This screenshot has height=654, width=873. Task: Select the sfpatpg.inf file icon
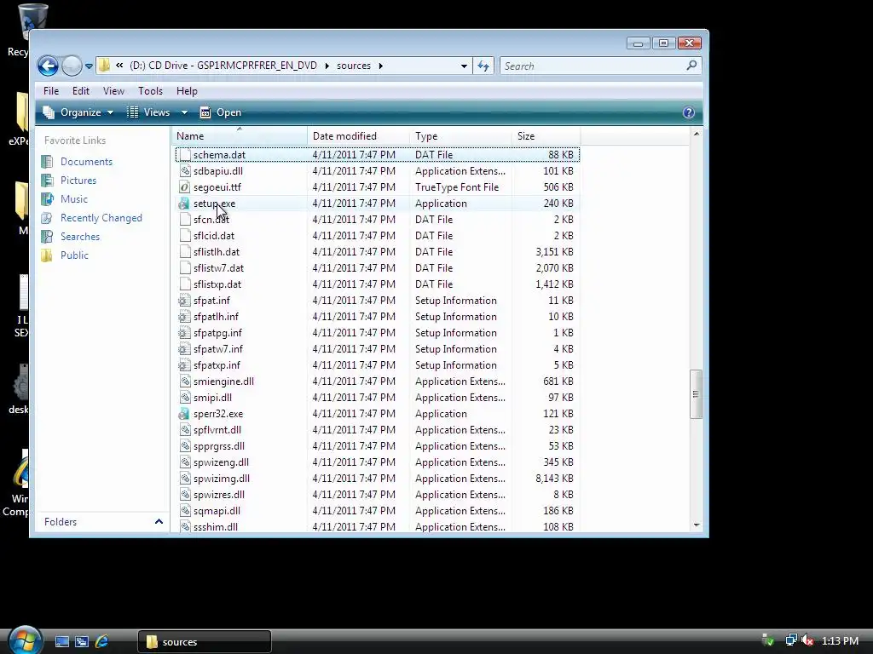click(x=184, y=333)
